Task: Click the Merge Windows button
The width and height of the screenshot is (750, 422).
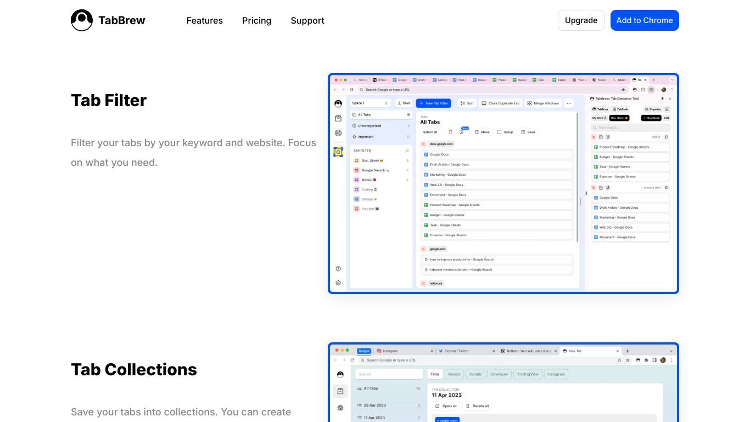Action: click(542, 103)
